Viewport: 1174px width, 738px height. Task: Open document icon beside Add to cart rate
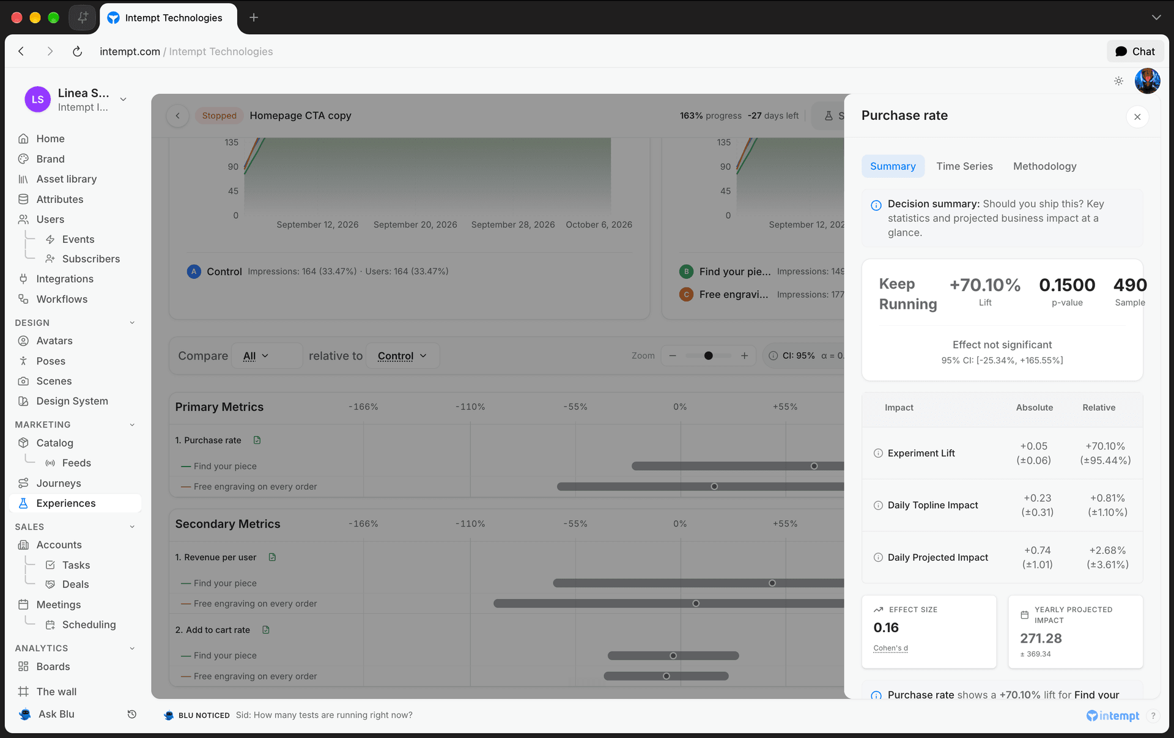point(266,630)
